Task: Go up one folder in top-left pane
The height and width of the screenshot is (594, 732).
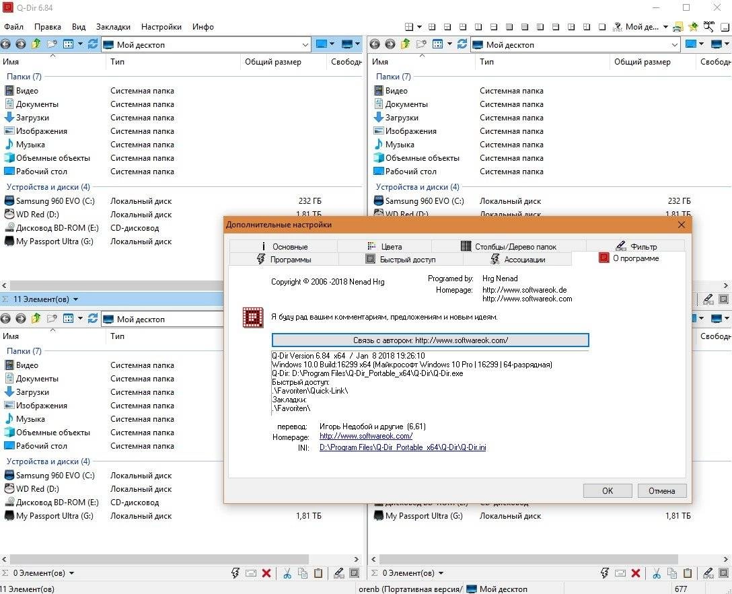Action: (36, 44)
